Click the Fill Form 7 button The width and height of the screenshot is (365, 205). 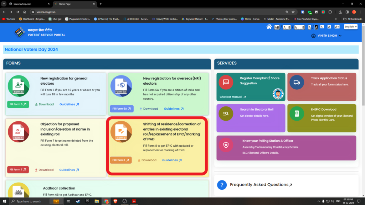pyautogui.click(x=18, y=170)
